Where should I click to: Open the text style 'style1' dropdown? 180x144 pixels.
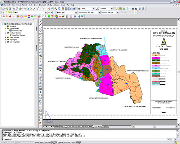coord(94,9)
